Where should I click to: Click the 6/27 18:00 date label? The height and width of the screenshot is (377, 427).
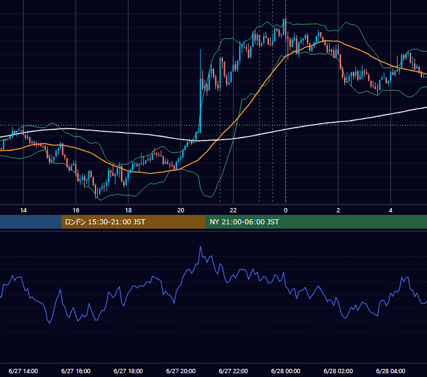[128, 371]
